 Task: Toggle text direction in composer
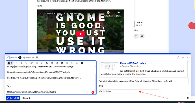coord(62,63)
